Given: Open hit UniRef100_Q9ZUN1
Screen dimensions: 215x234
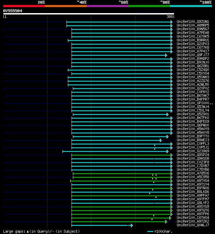Looking at the screenshot, I should 193,22.
